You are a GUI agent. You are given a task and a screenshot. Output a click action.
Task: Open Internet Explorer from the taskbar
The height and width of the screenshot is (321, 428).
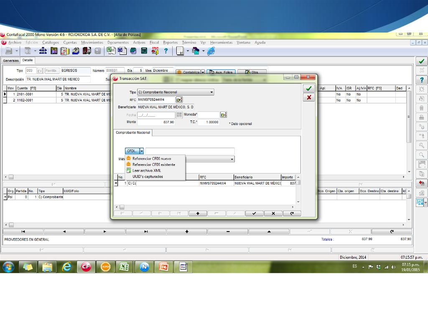[66, 267]
